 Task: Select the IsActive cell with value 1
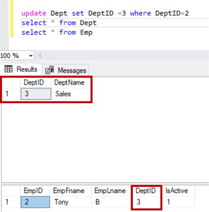point(179,202)
